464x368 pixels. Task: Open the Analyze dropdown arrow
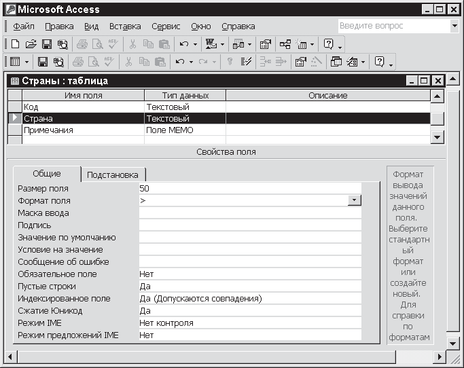249,45
